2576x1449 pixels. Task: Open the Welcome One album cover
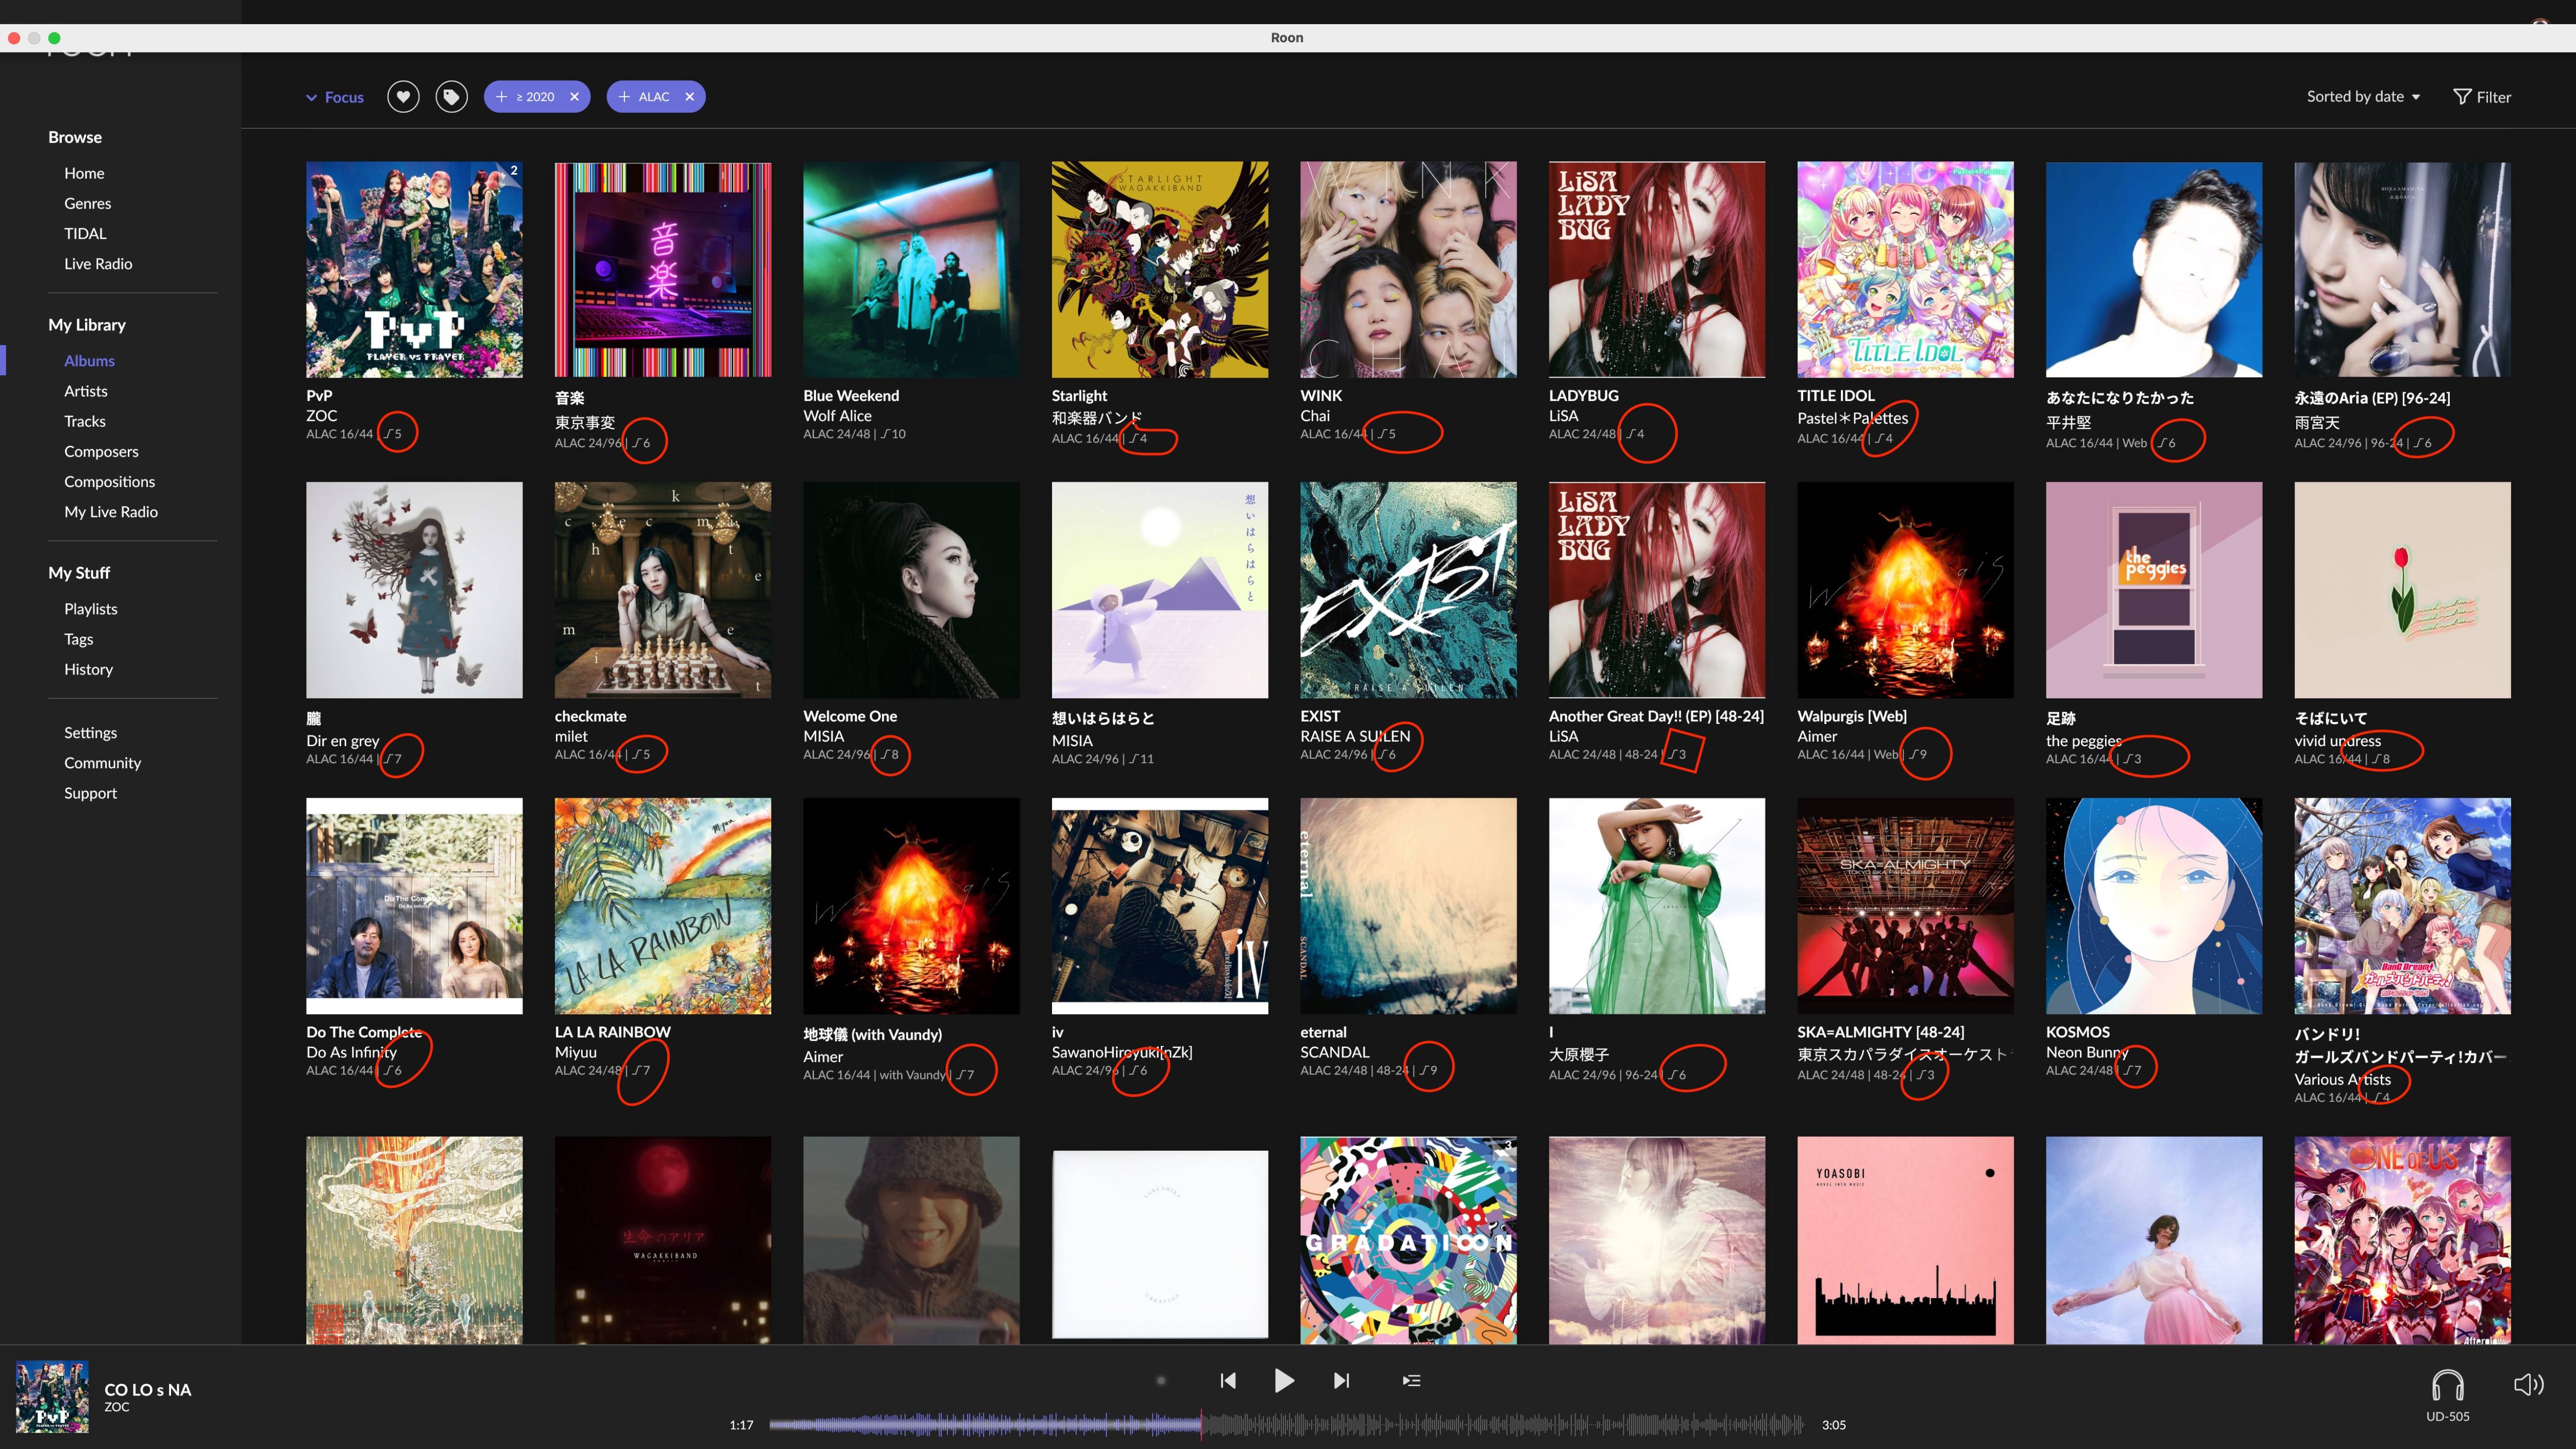click(911, 590)
